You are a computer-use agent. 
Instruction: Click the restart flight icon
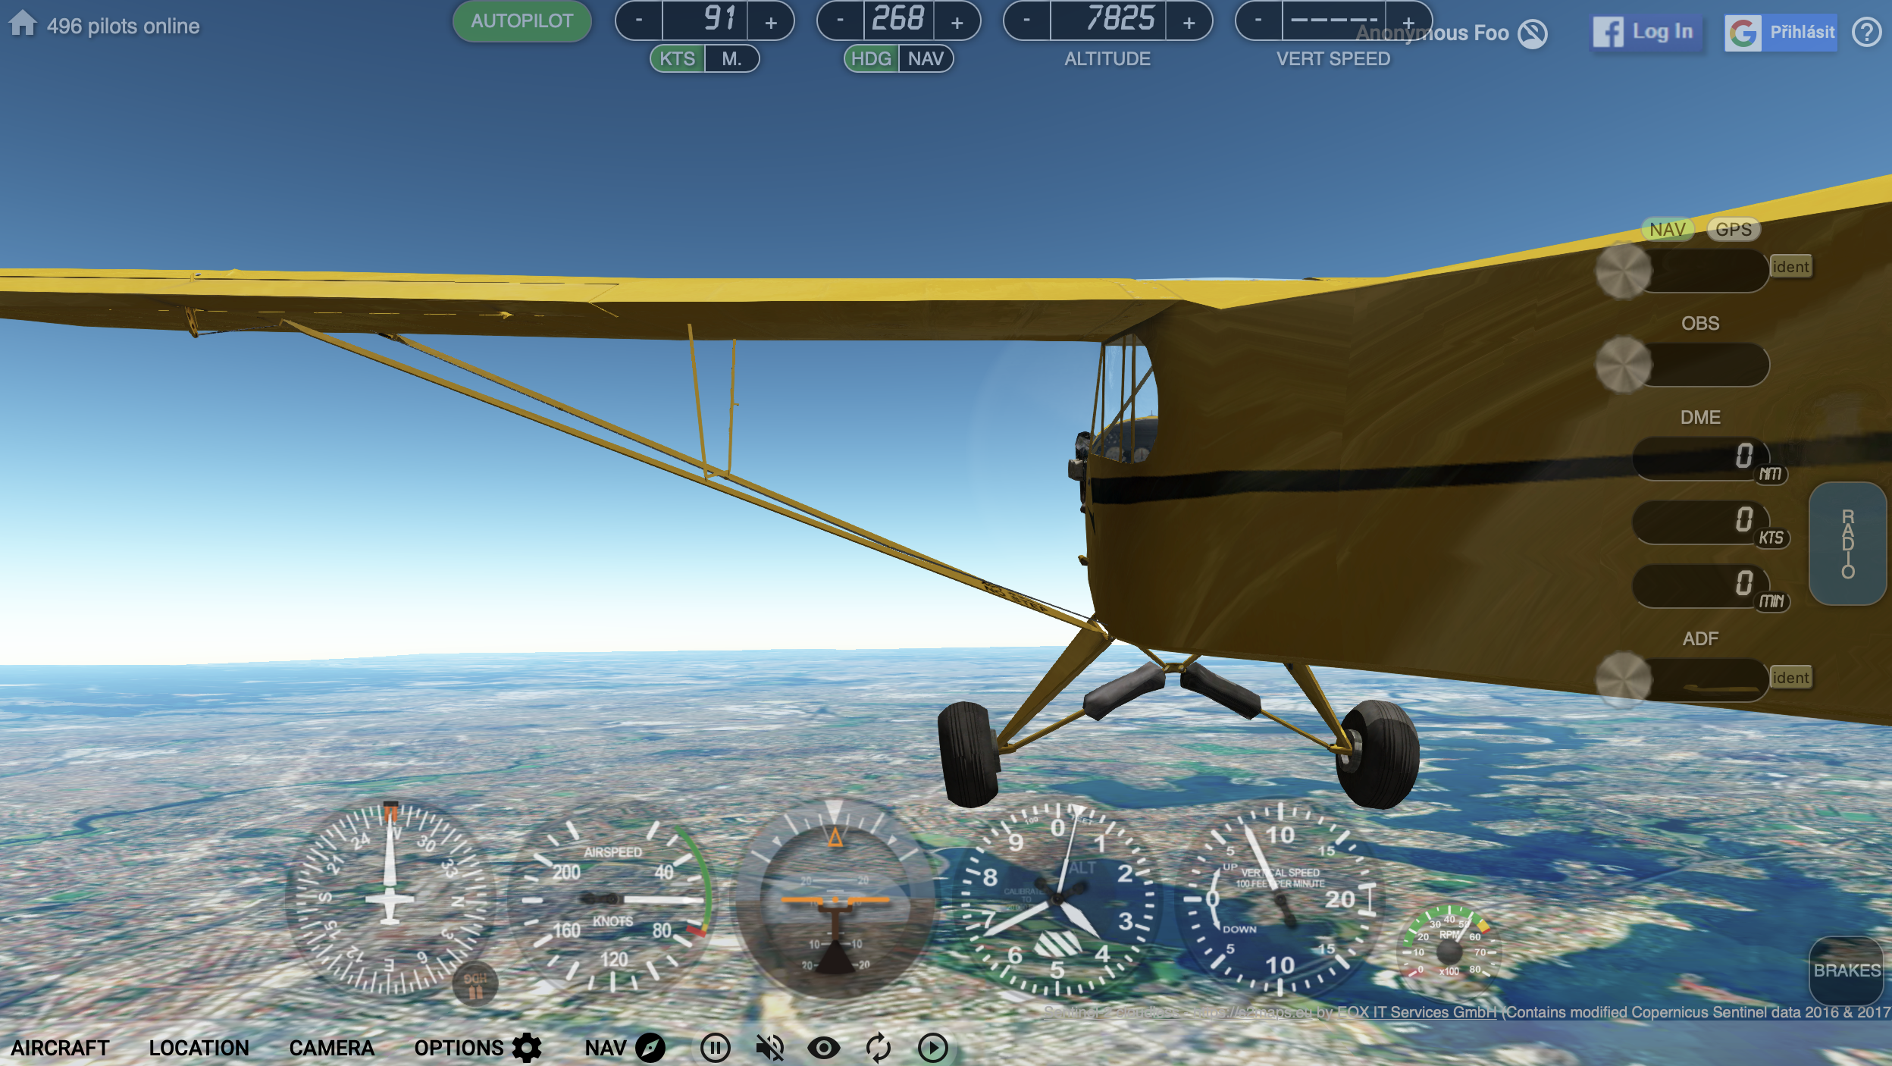[879, 1047]
